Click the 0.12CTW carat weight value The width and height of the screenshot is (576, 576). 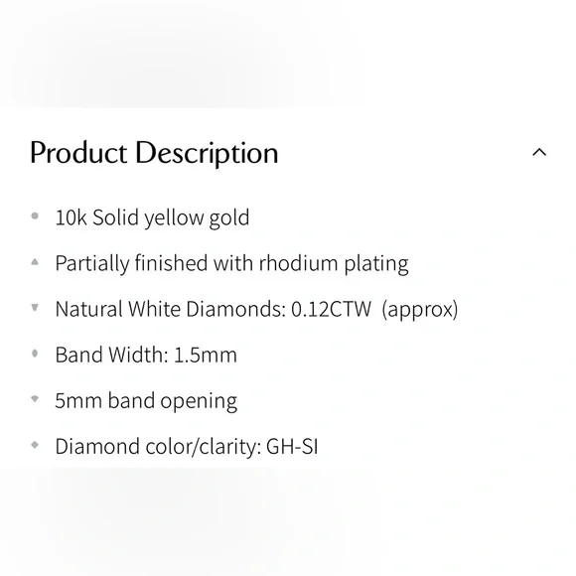(x=331, y=309)
